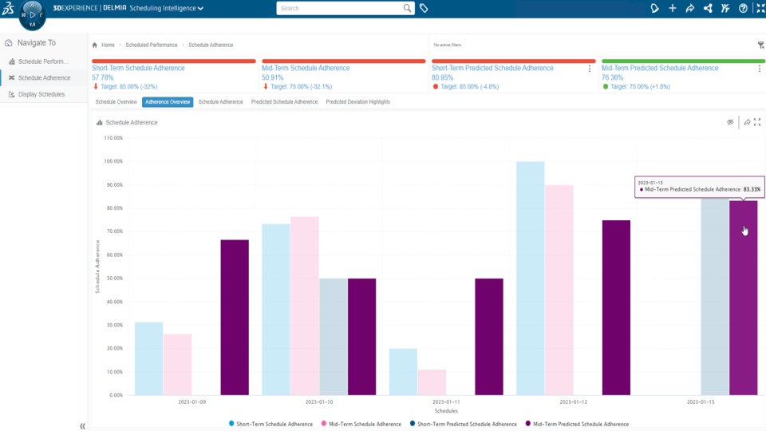Screen dimensions: 766x431
Task: Click the plus add icon in top bar
Action: click(x=673, y=8)
